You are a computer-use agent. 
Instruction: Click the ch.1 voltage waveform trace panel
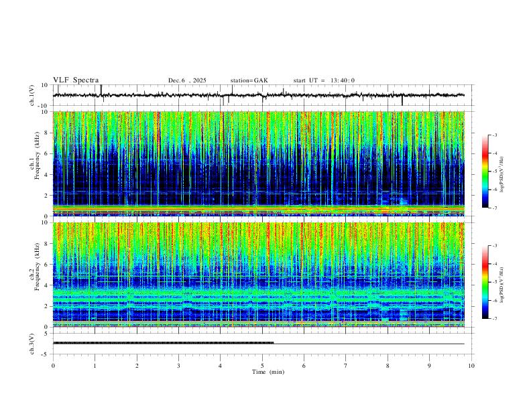point(263,95)
